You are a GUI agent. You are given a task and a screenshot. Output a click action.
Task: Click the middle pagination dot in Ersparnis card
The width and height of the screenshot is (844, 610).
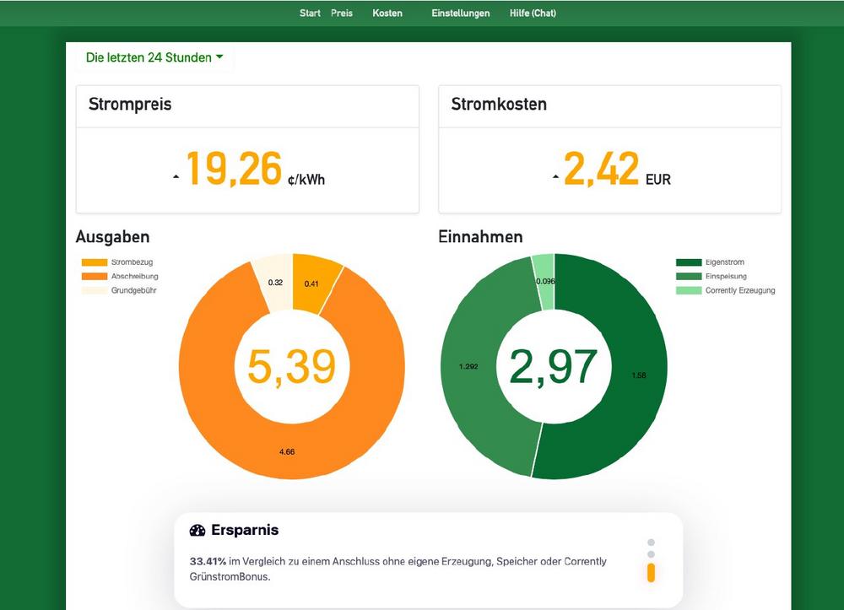[651, 554]
